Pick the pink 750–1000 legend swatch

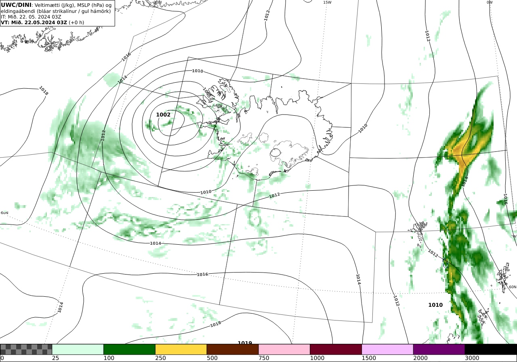(x=284, y=349)
